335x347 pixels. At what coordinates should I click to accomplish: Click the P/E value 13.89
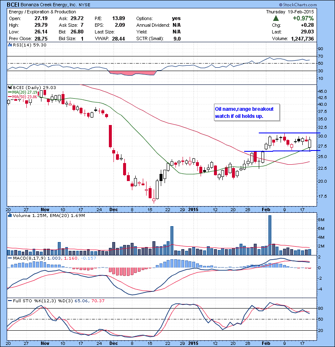pos(119,18)
